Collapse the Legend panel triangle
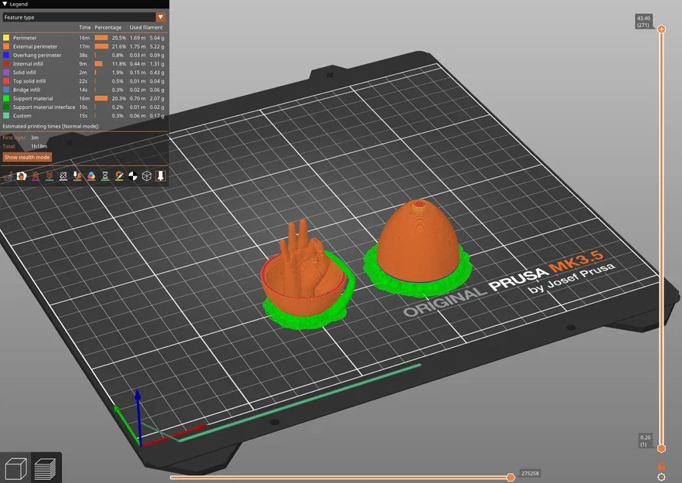682x483 pixels. pos(5,4)
